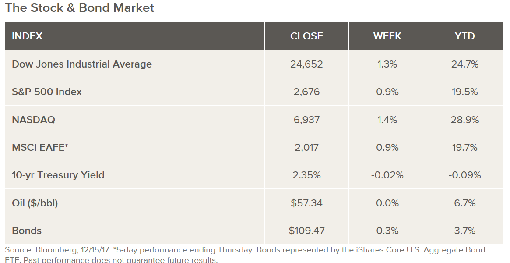Click the Dow Jones close value 24,652
The height and width of the screenshot is (263, 510).
(306, 64)
